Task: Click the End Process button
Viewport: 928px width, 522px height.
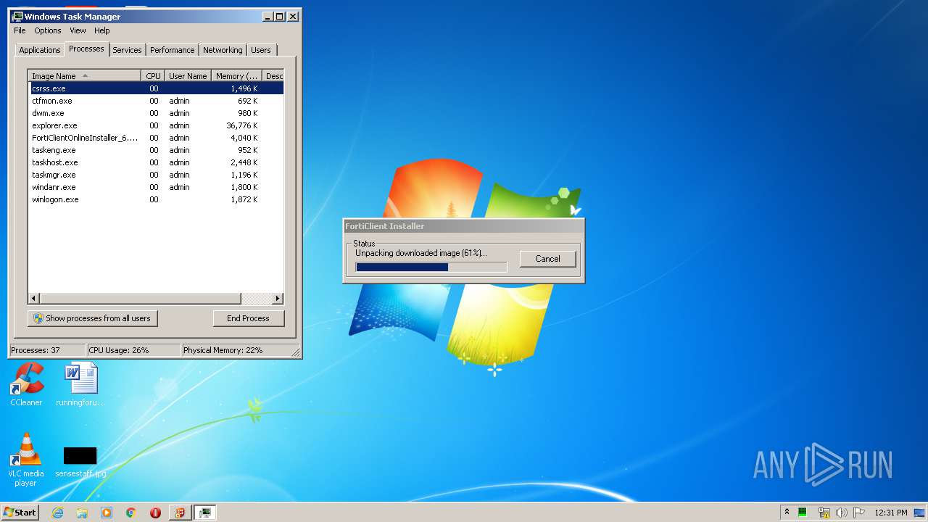Action: (248, 318)
